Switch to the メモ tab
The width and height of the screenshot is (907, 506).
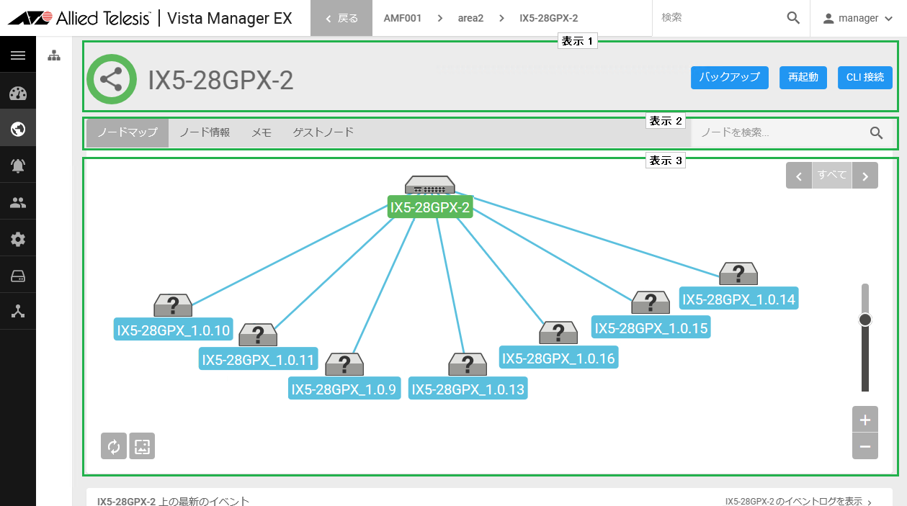pos(262,132)
